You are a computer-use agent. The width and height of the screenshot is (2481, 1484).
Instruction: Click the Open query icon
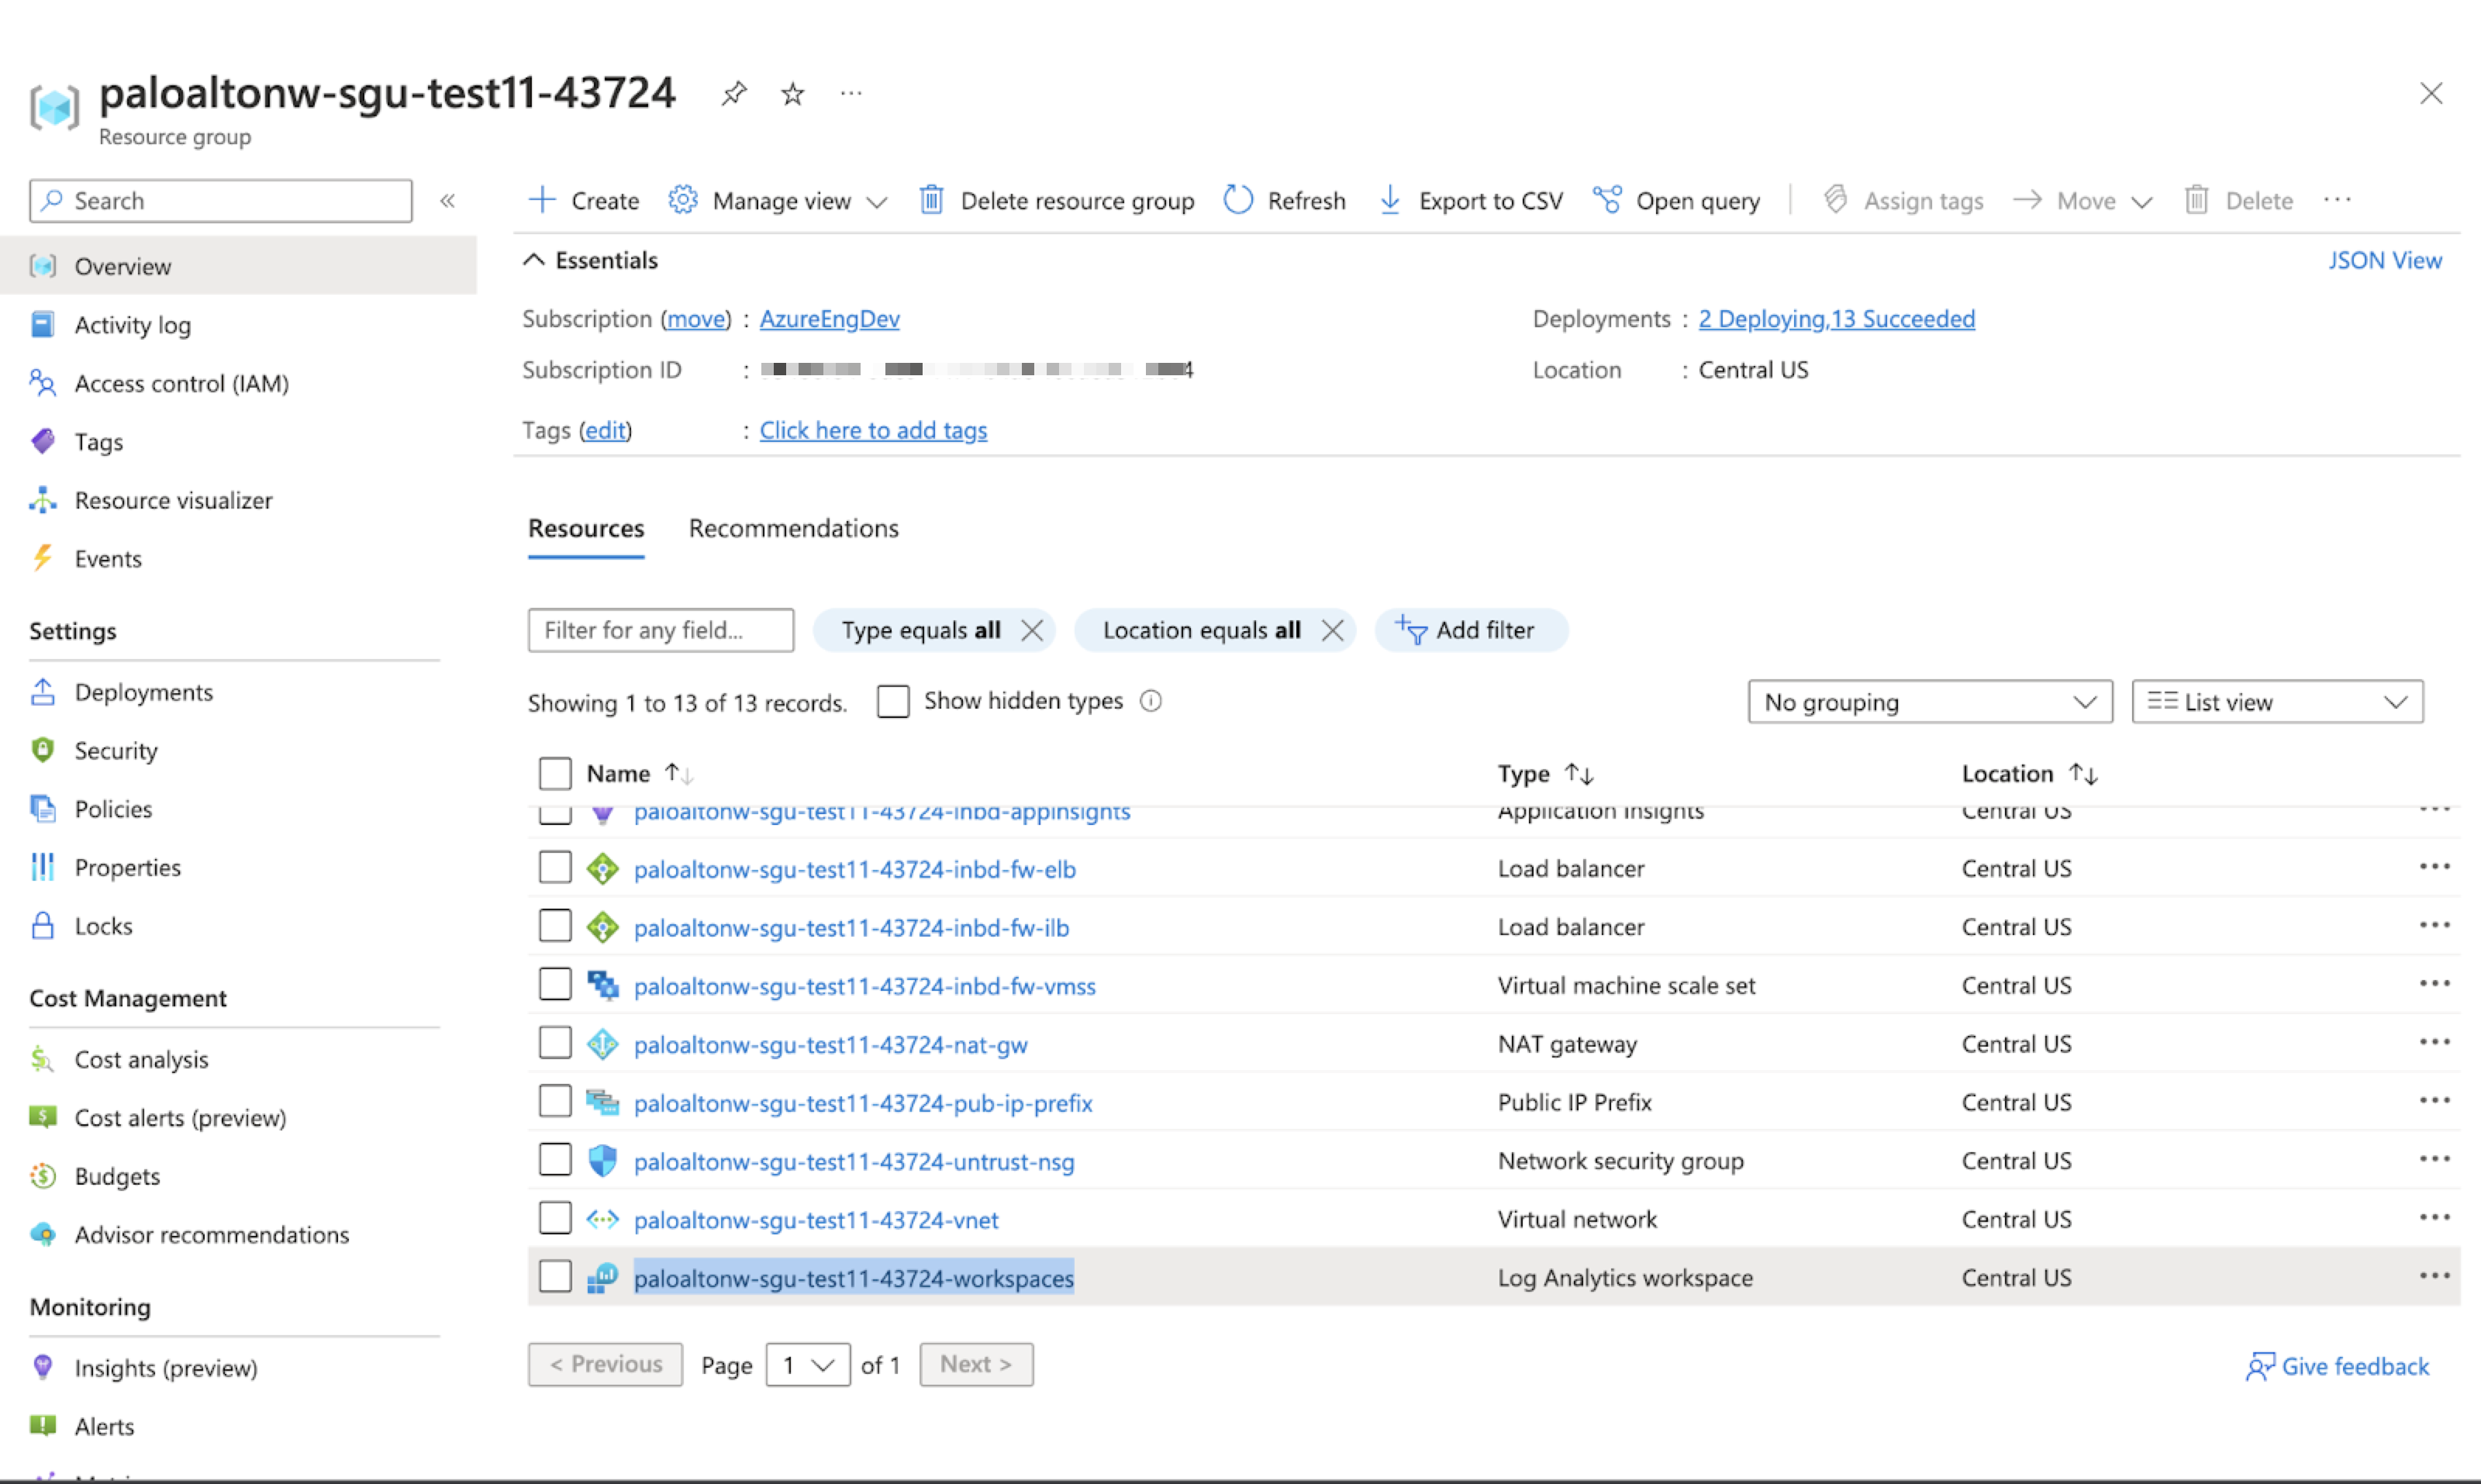(1607, 200)
